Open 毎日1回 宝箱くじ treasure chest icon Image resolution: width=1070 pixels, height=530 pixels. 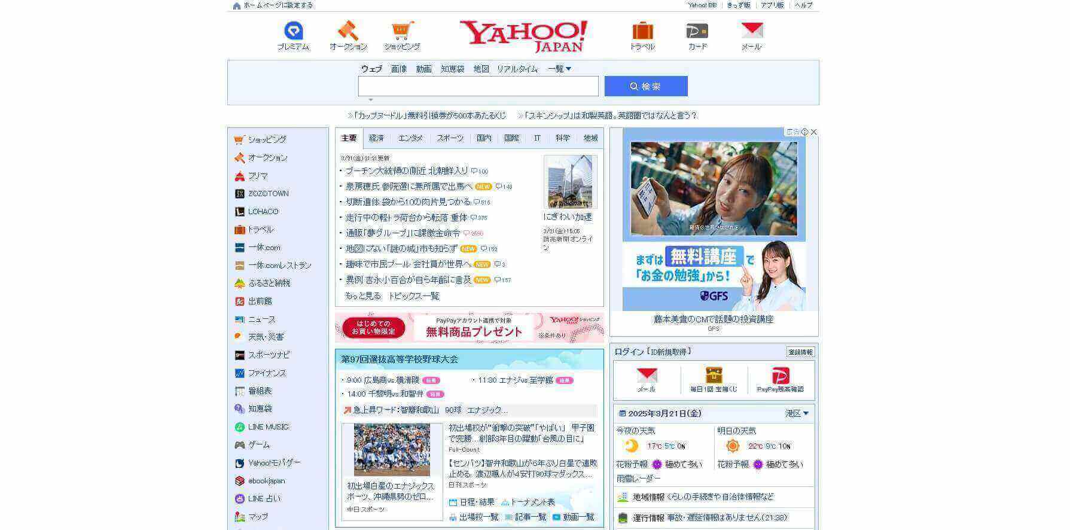pyautogui.click(x=714, y=376)
